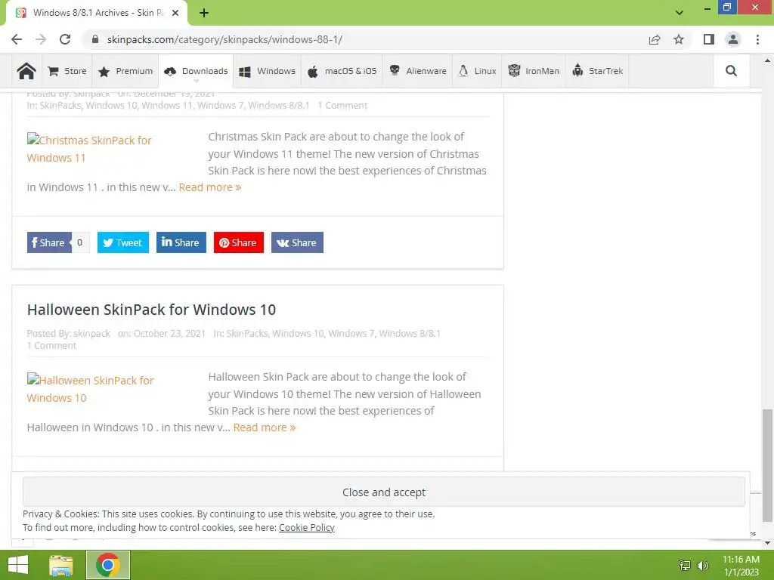
Task: Open the Alienware nav item
Action: point(417,71)
